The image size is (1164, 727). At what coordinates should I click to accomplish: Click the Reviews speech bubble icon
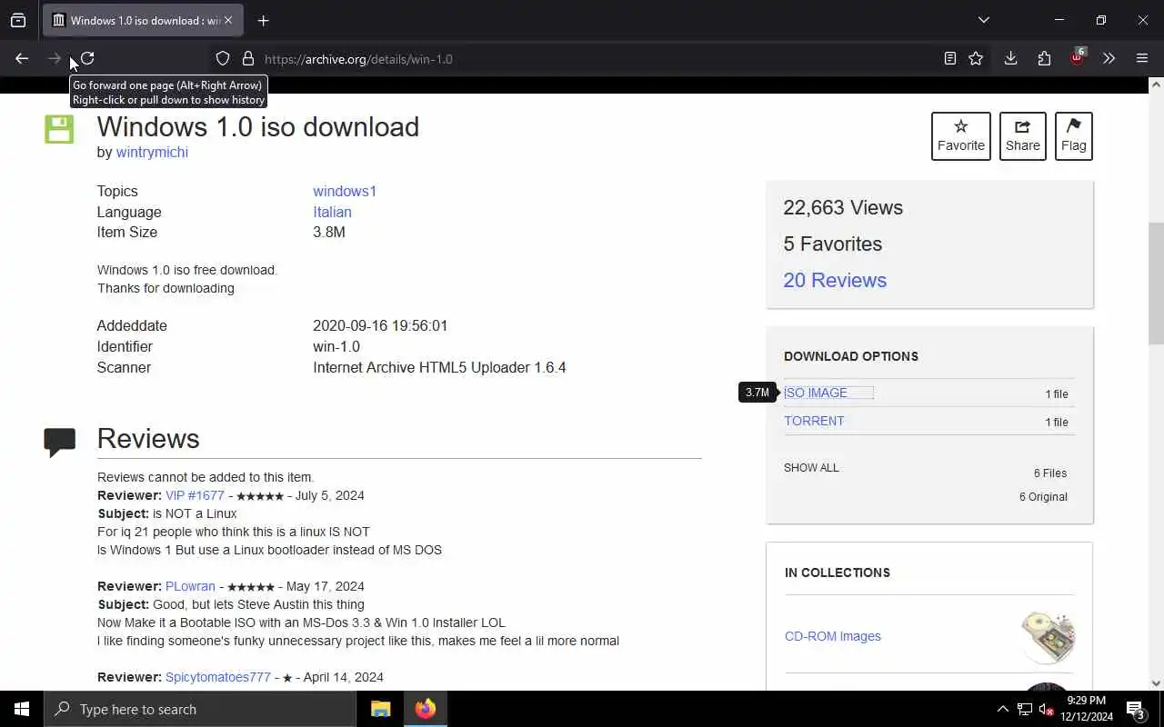[59, 443]
